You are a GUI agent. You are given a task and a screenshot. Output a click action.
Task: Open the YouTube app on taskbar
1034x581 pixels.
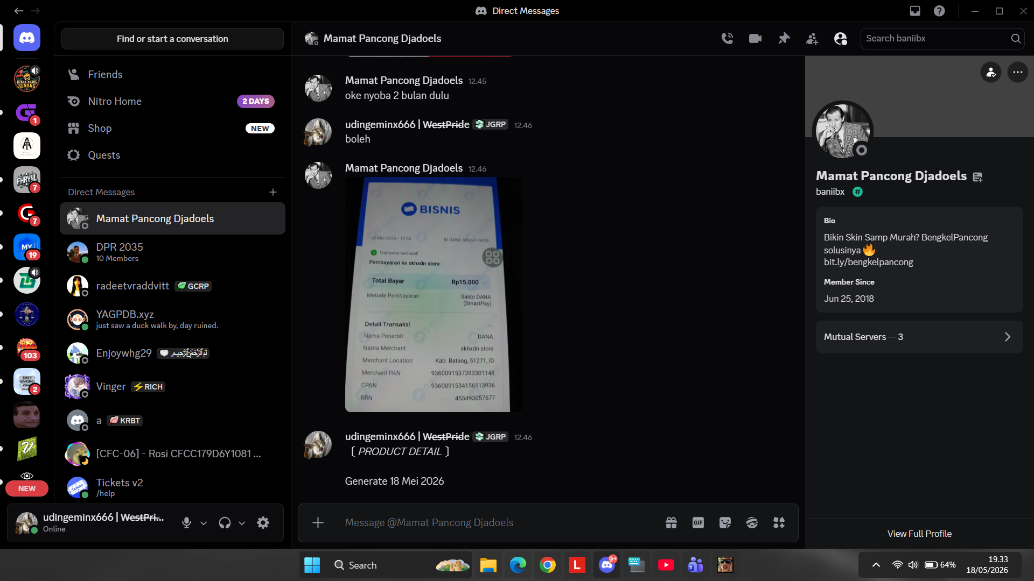click(666, 565)
